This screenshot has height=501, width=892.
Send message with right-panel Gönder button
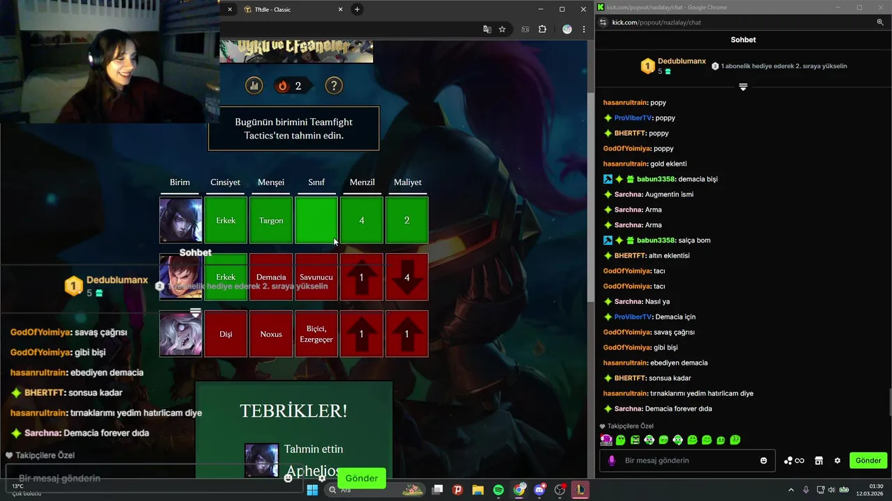[x=868, y=461]
